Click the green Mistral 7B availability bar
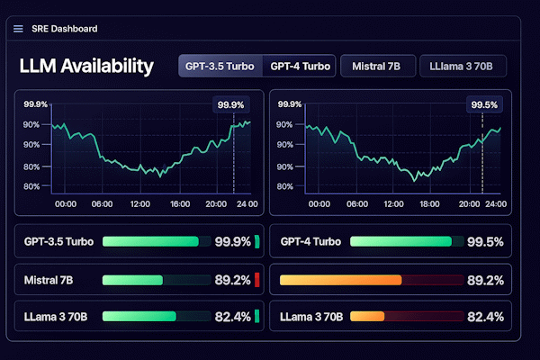The image size is (540, 360). pos(132,280)
